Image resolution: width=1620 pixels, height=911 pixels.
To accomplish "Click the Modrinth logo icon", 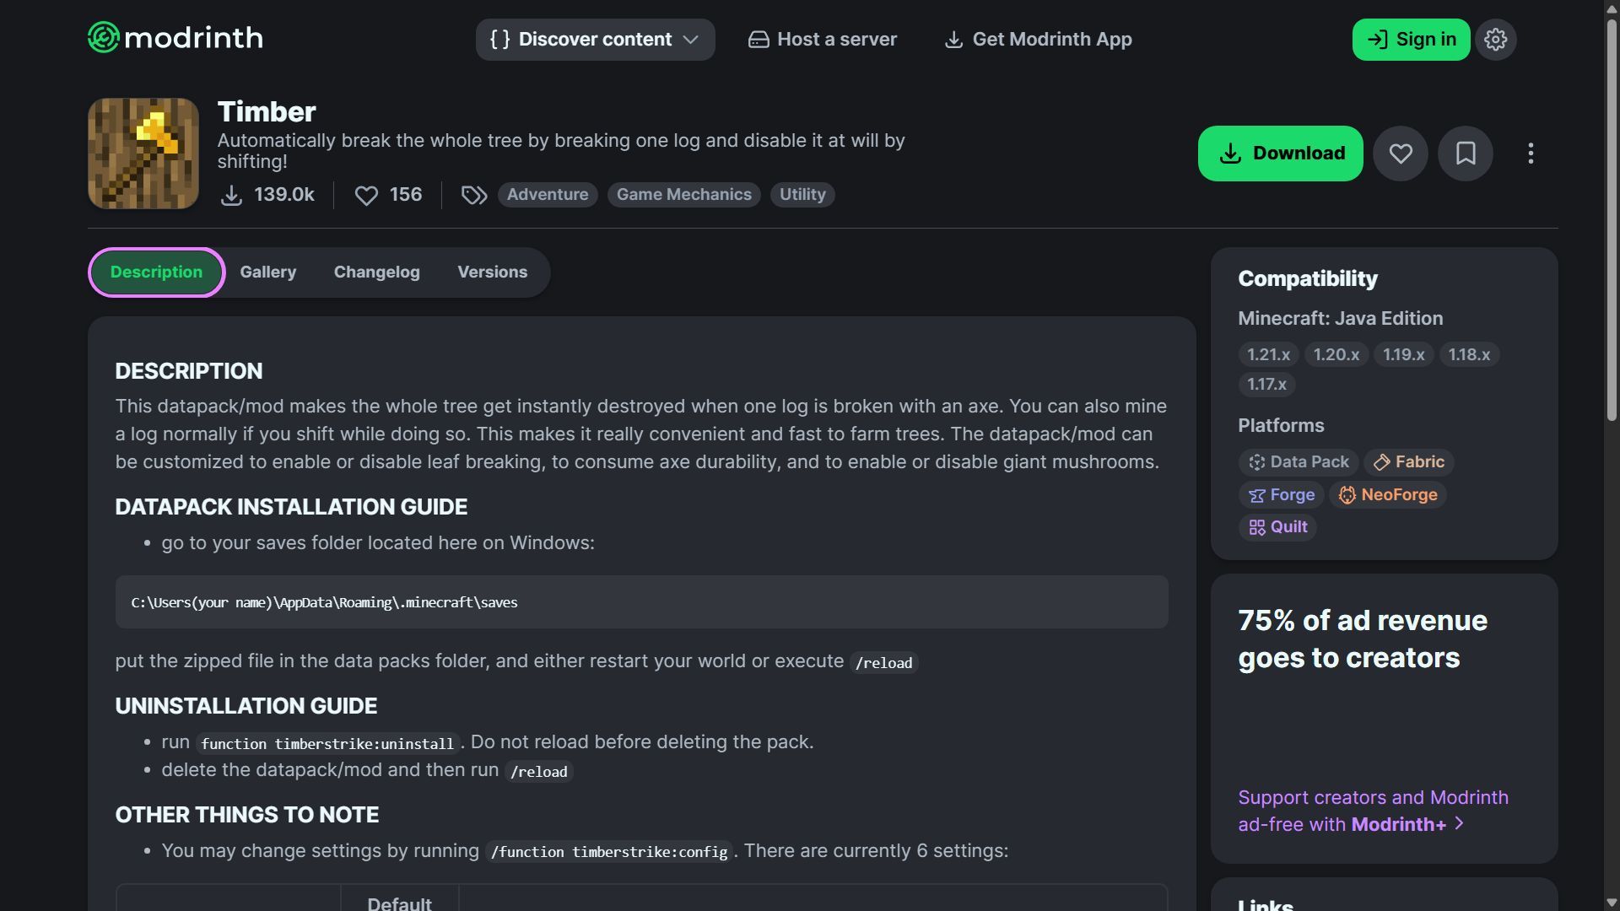I will [104, 38].
